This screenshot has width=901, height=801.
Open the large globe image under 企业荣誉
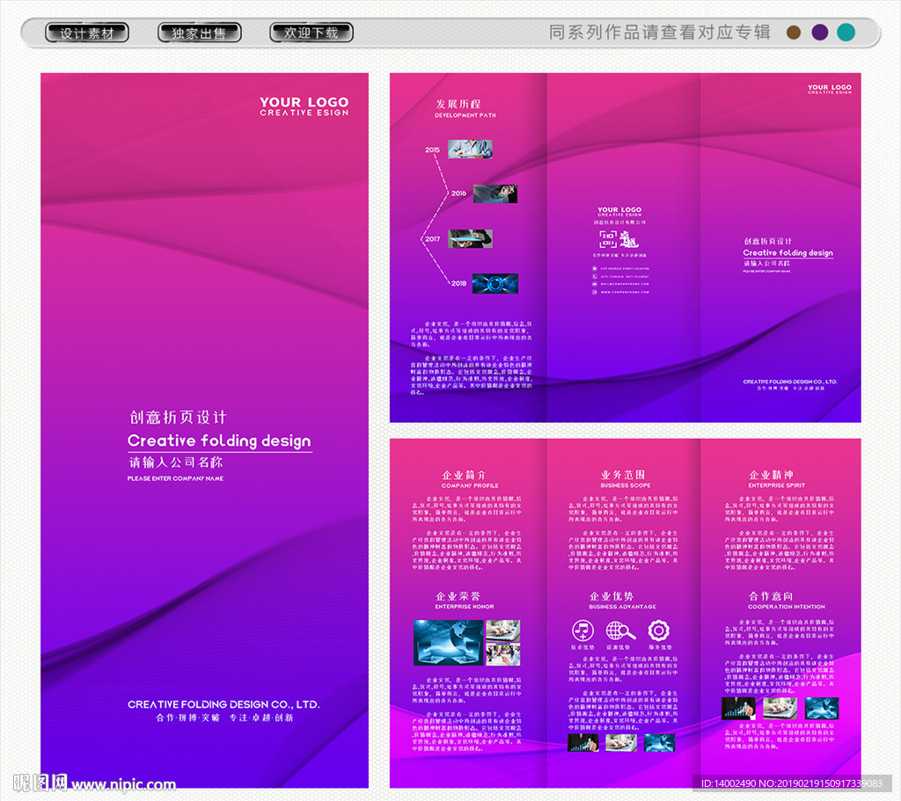(x=448, y=642)
